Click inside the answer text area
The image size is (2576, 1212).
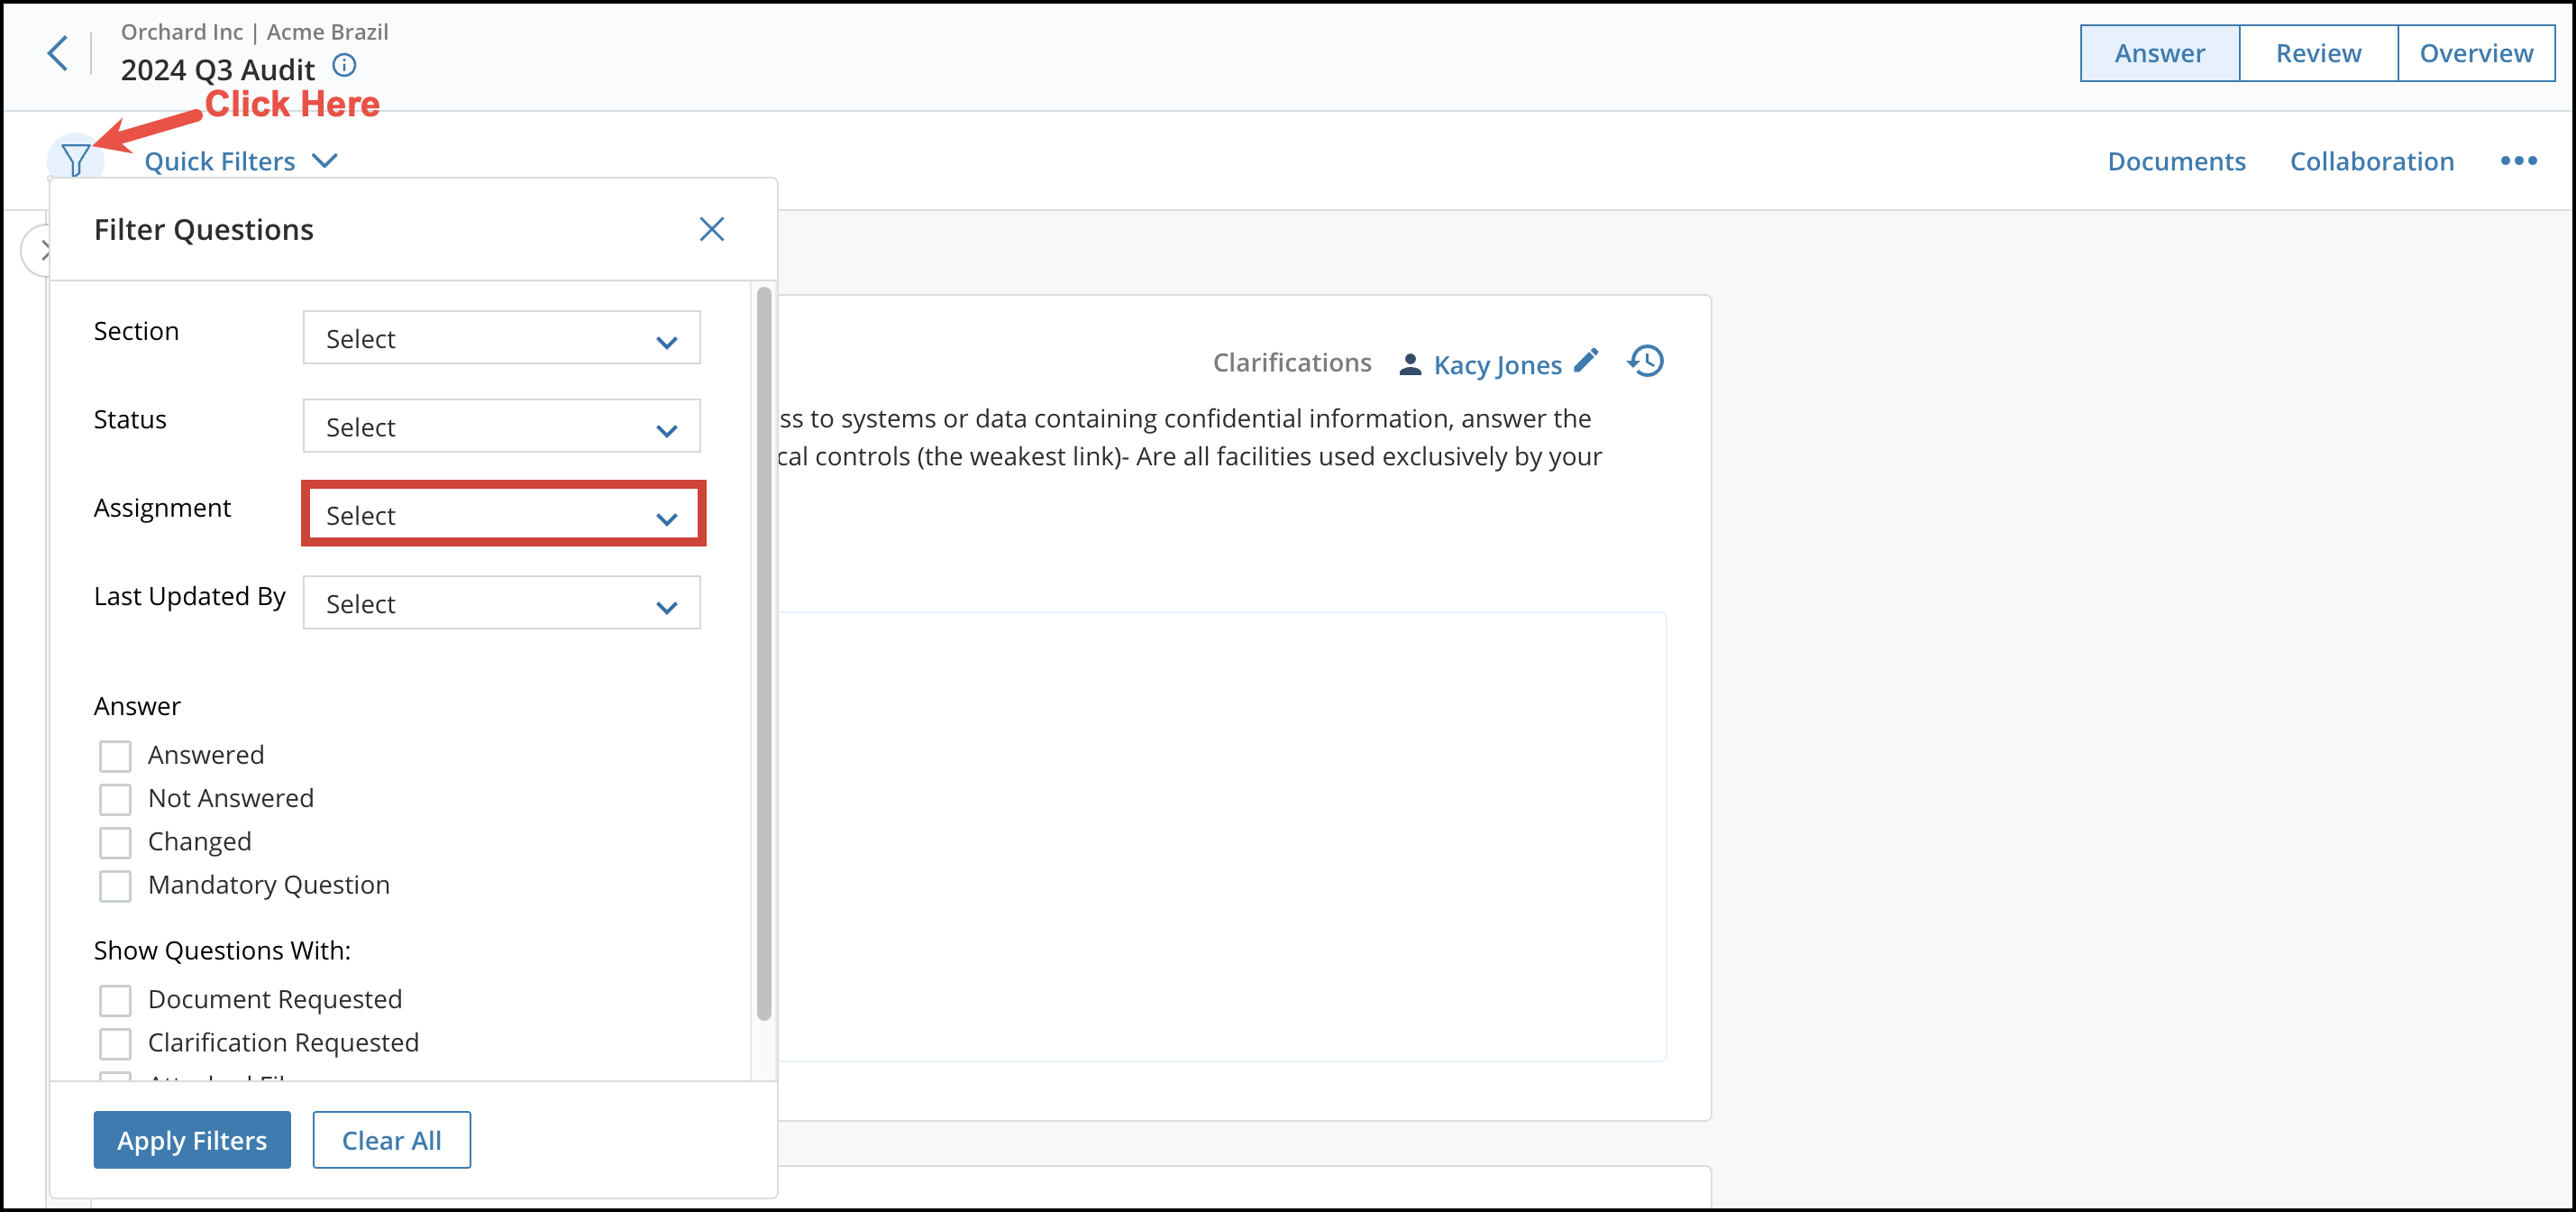point(1221,837)
